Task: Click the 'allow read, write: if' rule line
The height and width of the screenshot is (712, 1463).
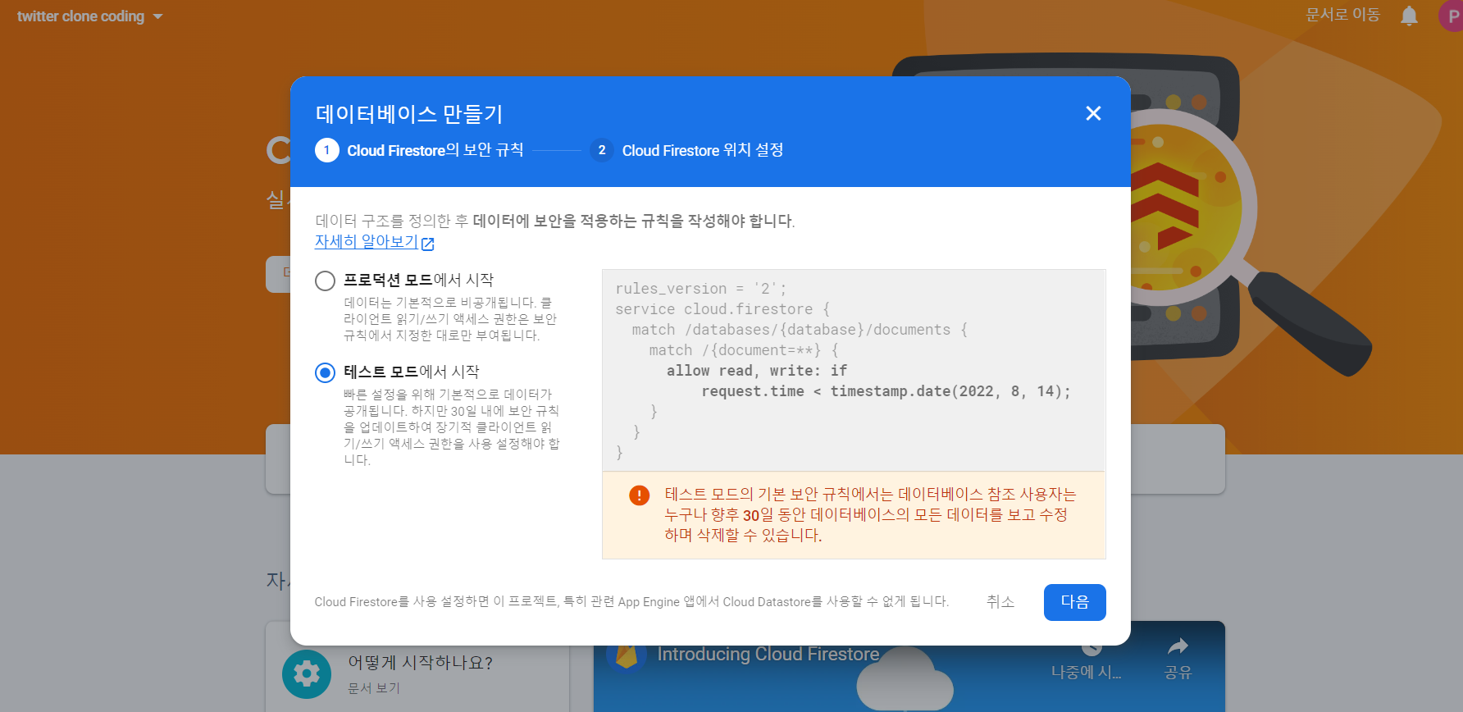Action: pyautogui.click(x=757, y=371)
